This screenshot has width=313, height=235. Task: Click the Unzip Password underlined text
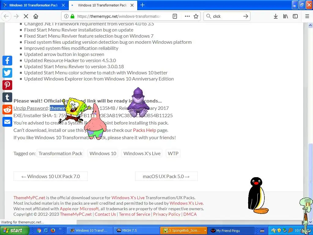(x=31, y=108)
